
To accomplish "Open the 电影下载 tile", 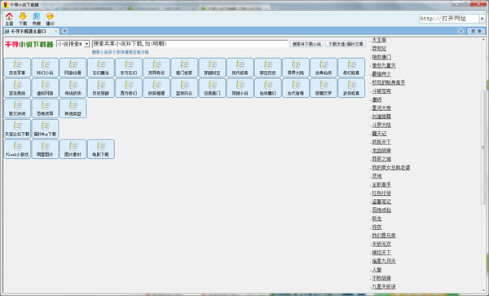I will [x=101, y=149].
